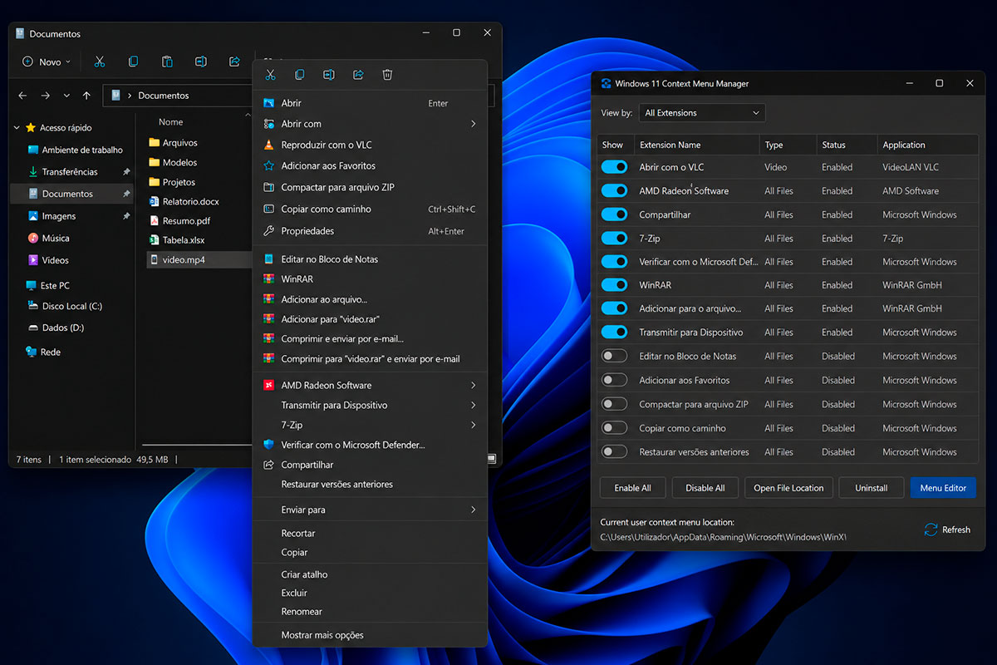This screenshot has height=665, width=997.
Task: Go back with Explorer back arrow
Action: (x=22, y=96)
